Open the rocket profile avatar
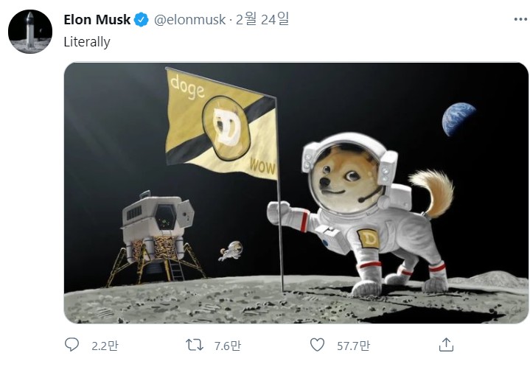This screenshot has height=367, width=530. 30,32
